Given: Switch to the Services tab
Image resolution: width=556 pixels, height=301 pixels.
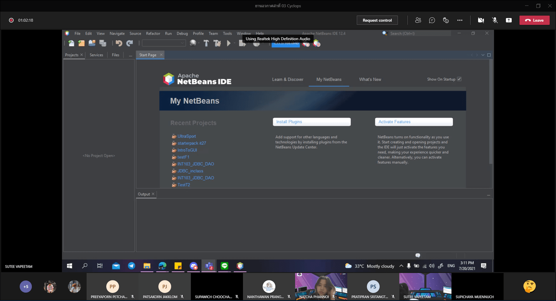Looking at the screenshot, I should [x=96, y=55].
